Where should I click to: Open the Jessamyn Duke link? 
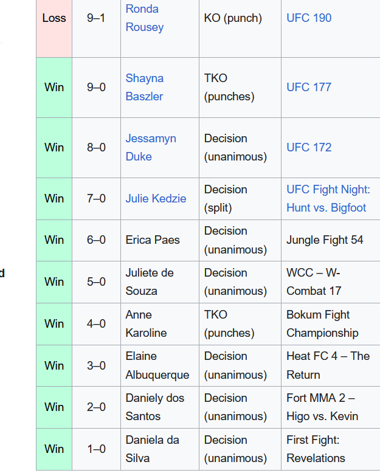(151, 148)
